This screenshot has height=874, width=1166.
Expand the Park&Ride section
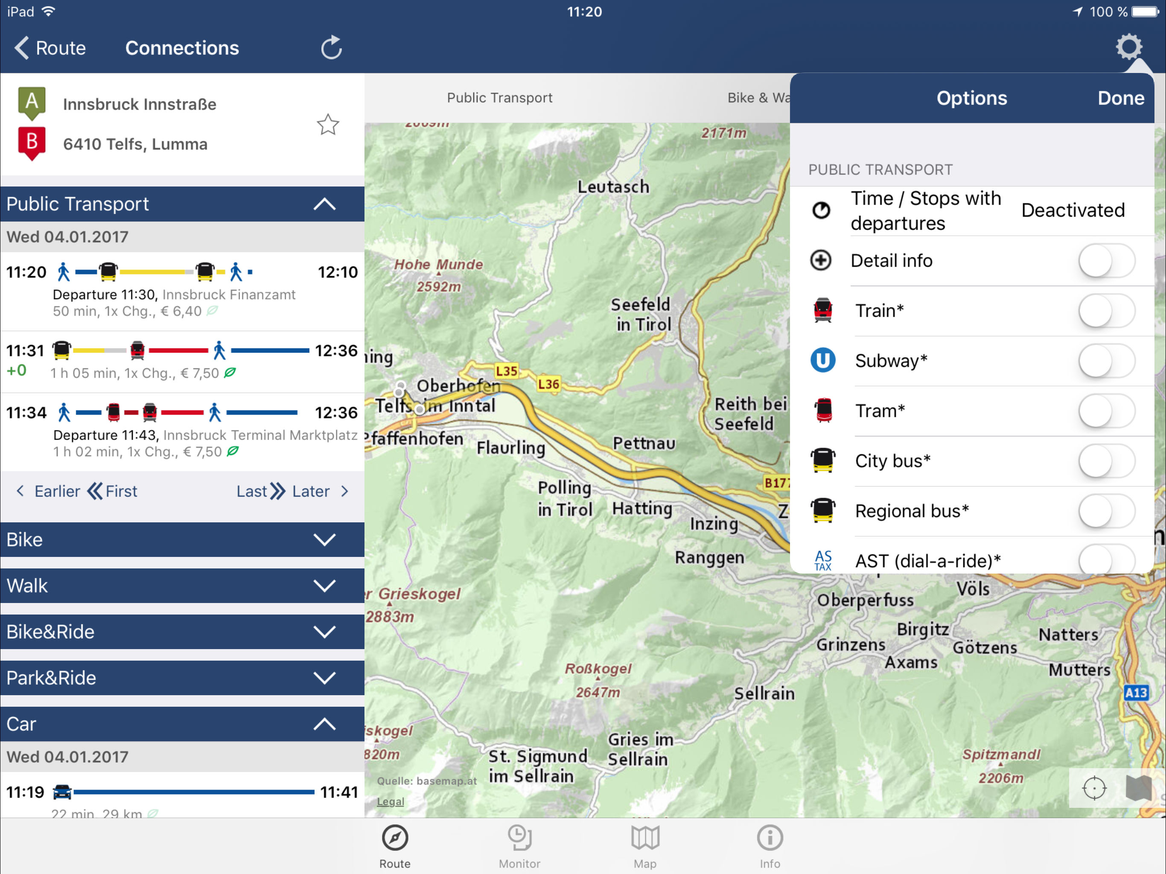(182, 678)
